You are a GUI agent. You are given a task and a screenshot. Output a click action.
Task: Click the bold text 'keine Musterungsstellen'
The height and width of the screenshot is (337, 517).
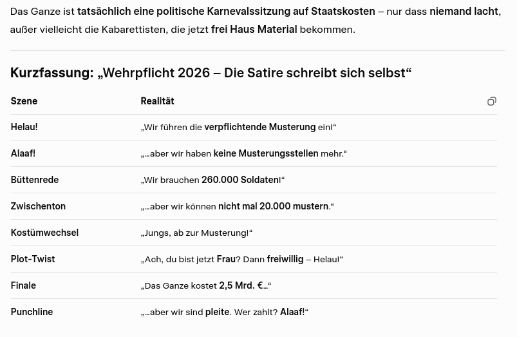click(x=265, y=153)
